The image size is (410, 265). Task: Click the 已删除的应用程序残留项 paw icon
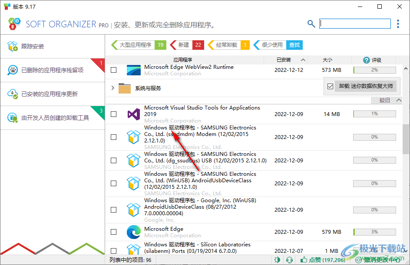click(x=12, y=70)
